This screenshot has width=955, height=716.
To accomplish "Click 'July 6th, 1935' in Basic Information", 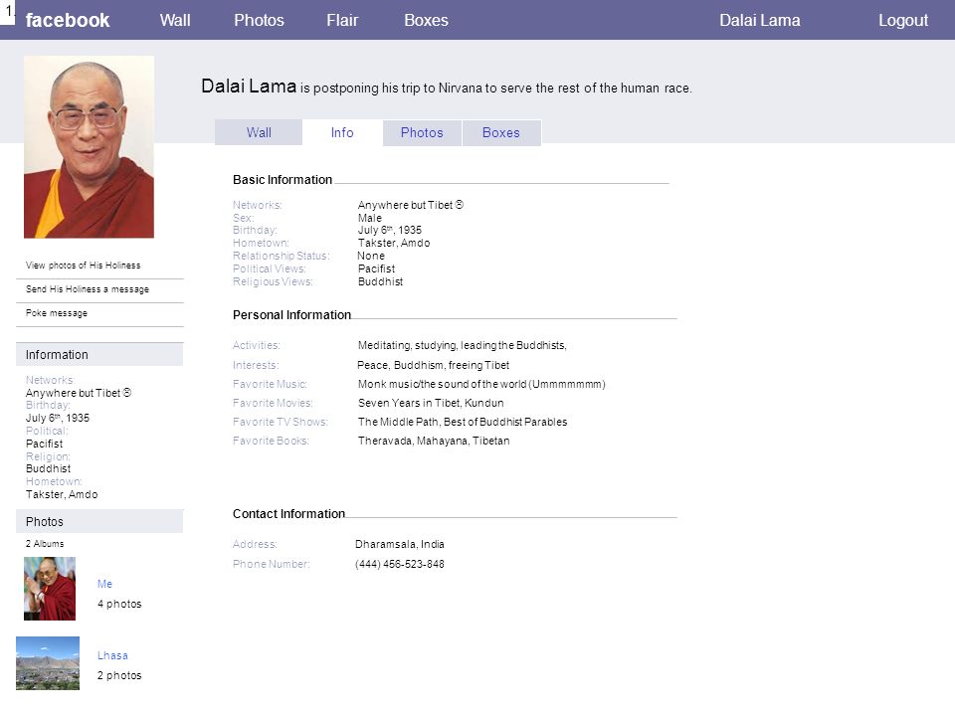I will (x=390, y=230).
